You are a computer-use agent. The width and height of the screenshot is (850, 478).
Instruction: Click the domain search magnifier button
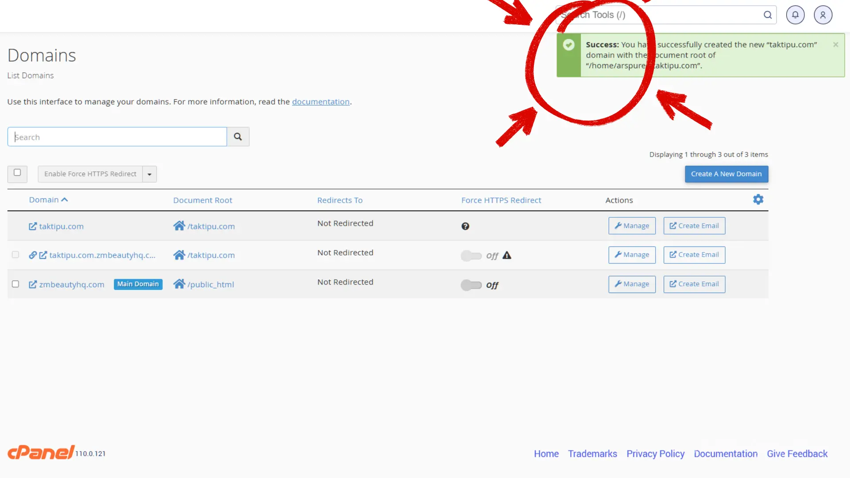coord(238,137)
